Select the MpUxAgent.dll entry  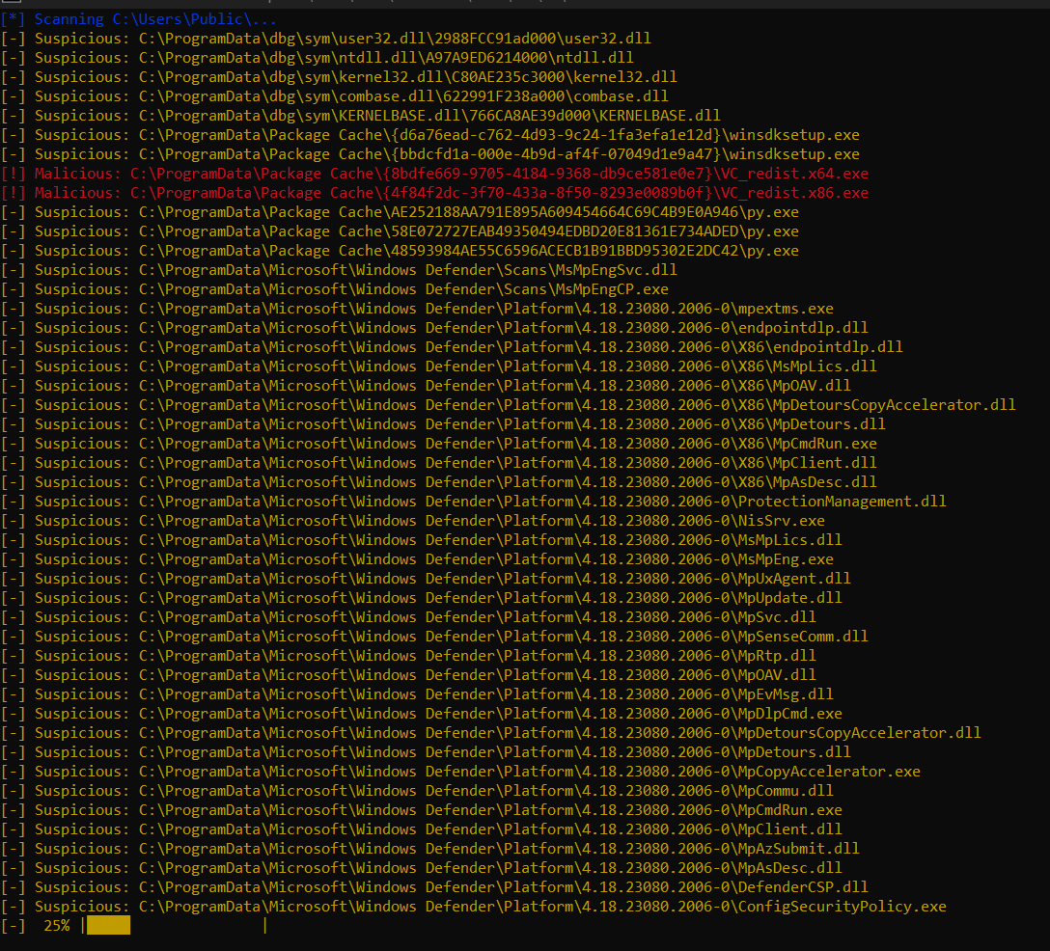tap(426, 579)
